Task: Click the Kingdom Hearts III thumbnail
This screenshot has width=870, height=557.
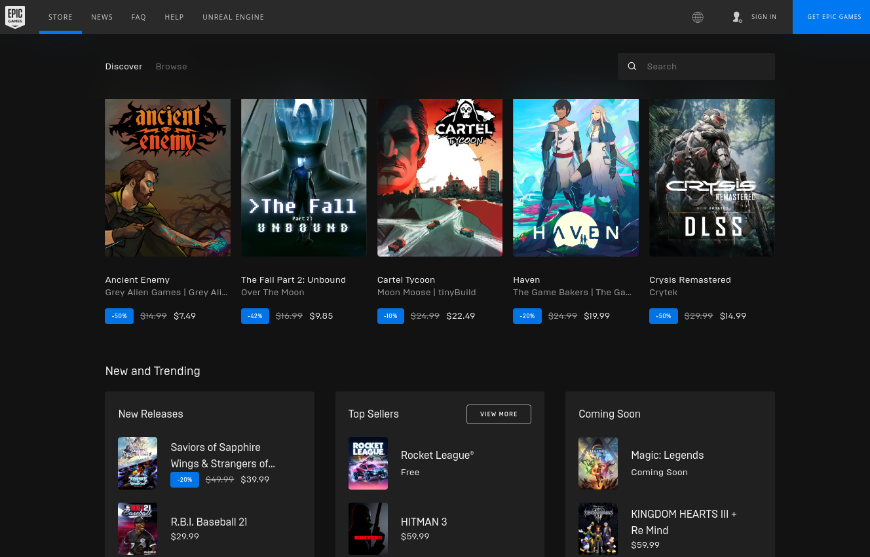Action: pyautogui.click(x=598, y=529)
